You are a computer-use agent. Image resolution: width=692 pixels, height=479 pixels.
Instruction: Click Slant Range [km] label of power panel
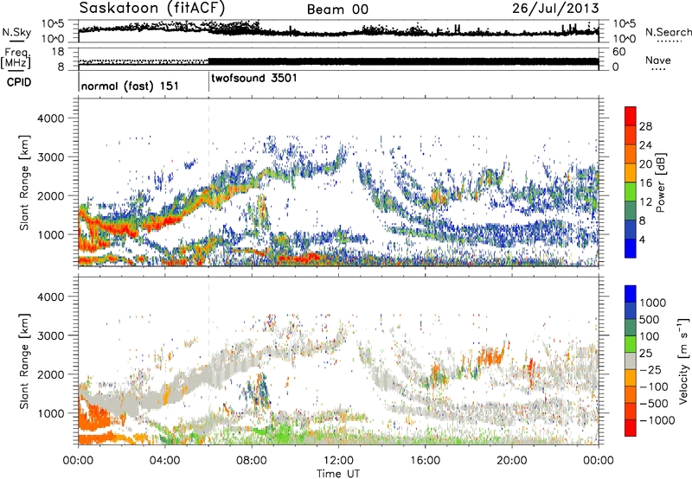point(24,182)
